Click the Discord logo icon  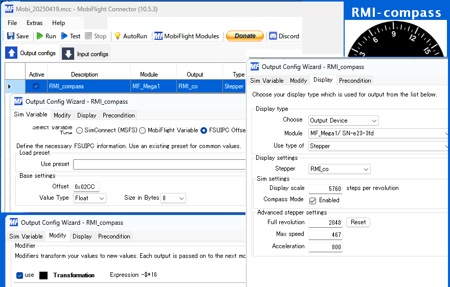tap(273, 36)
